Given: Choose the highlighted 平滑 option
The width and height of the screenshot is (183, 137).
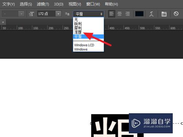Looking at the screenshot, I should pyautogui.click(x=89, y=37).
